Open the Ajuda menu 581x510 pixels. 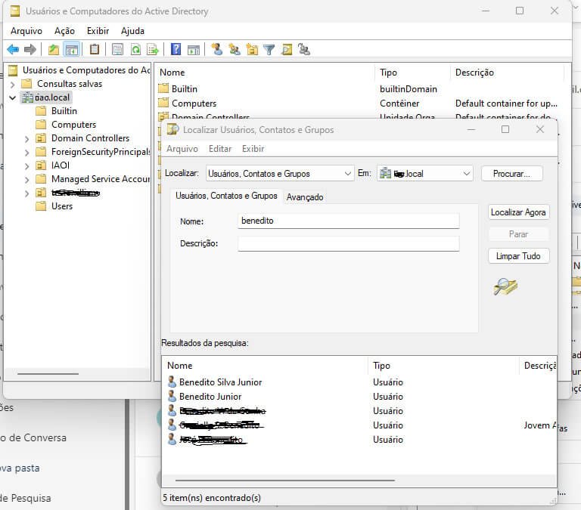click(x=132, y=31)
